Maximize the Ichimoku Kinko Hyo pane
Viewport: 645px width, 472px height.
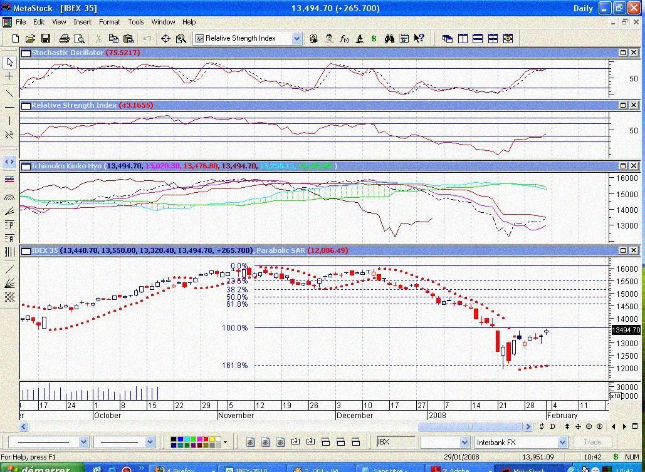click(x=624, y=166)
